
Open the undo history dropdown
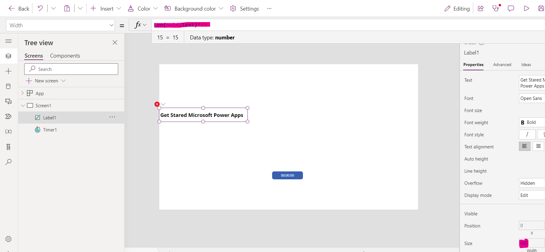point(53,8)
